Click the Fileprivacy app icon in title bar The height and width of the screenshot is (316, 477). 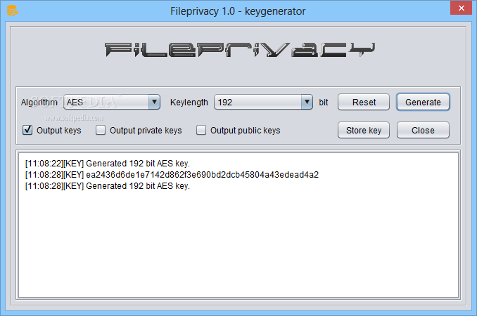pos(13,11)
